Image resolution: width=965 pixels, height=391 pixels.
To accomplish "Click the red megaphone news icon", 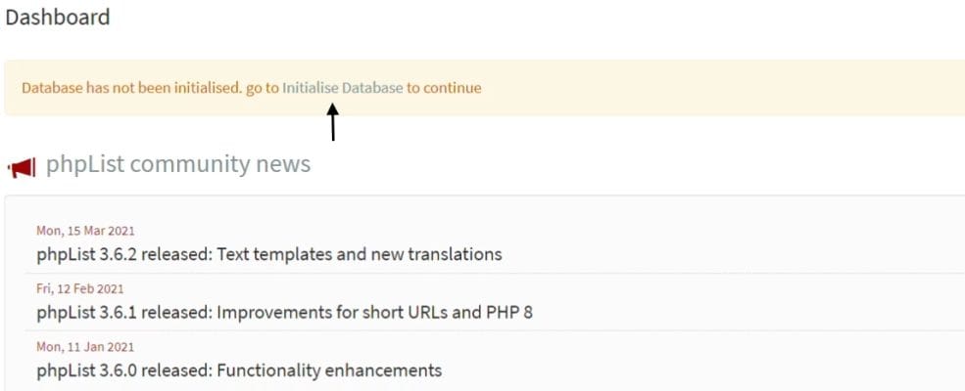I will coord(22,167).
